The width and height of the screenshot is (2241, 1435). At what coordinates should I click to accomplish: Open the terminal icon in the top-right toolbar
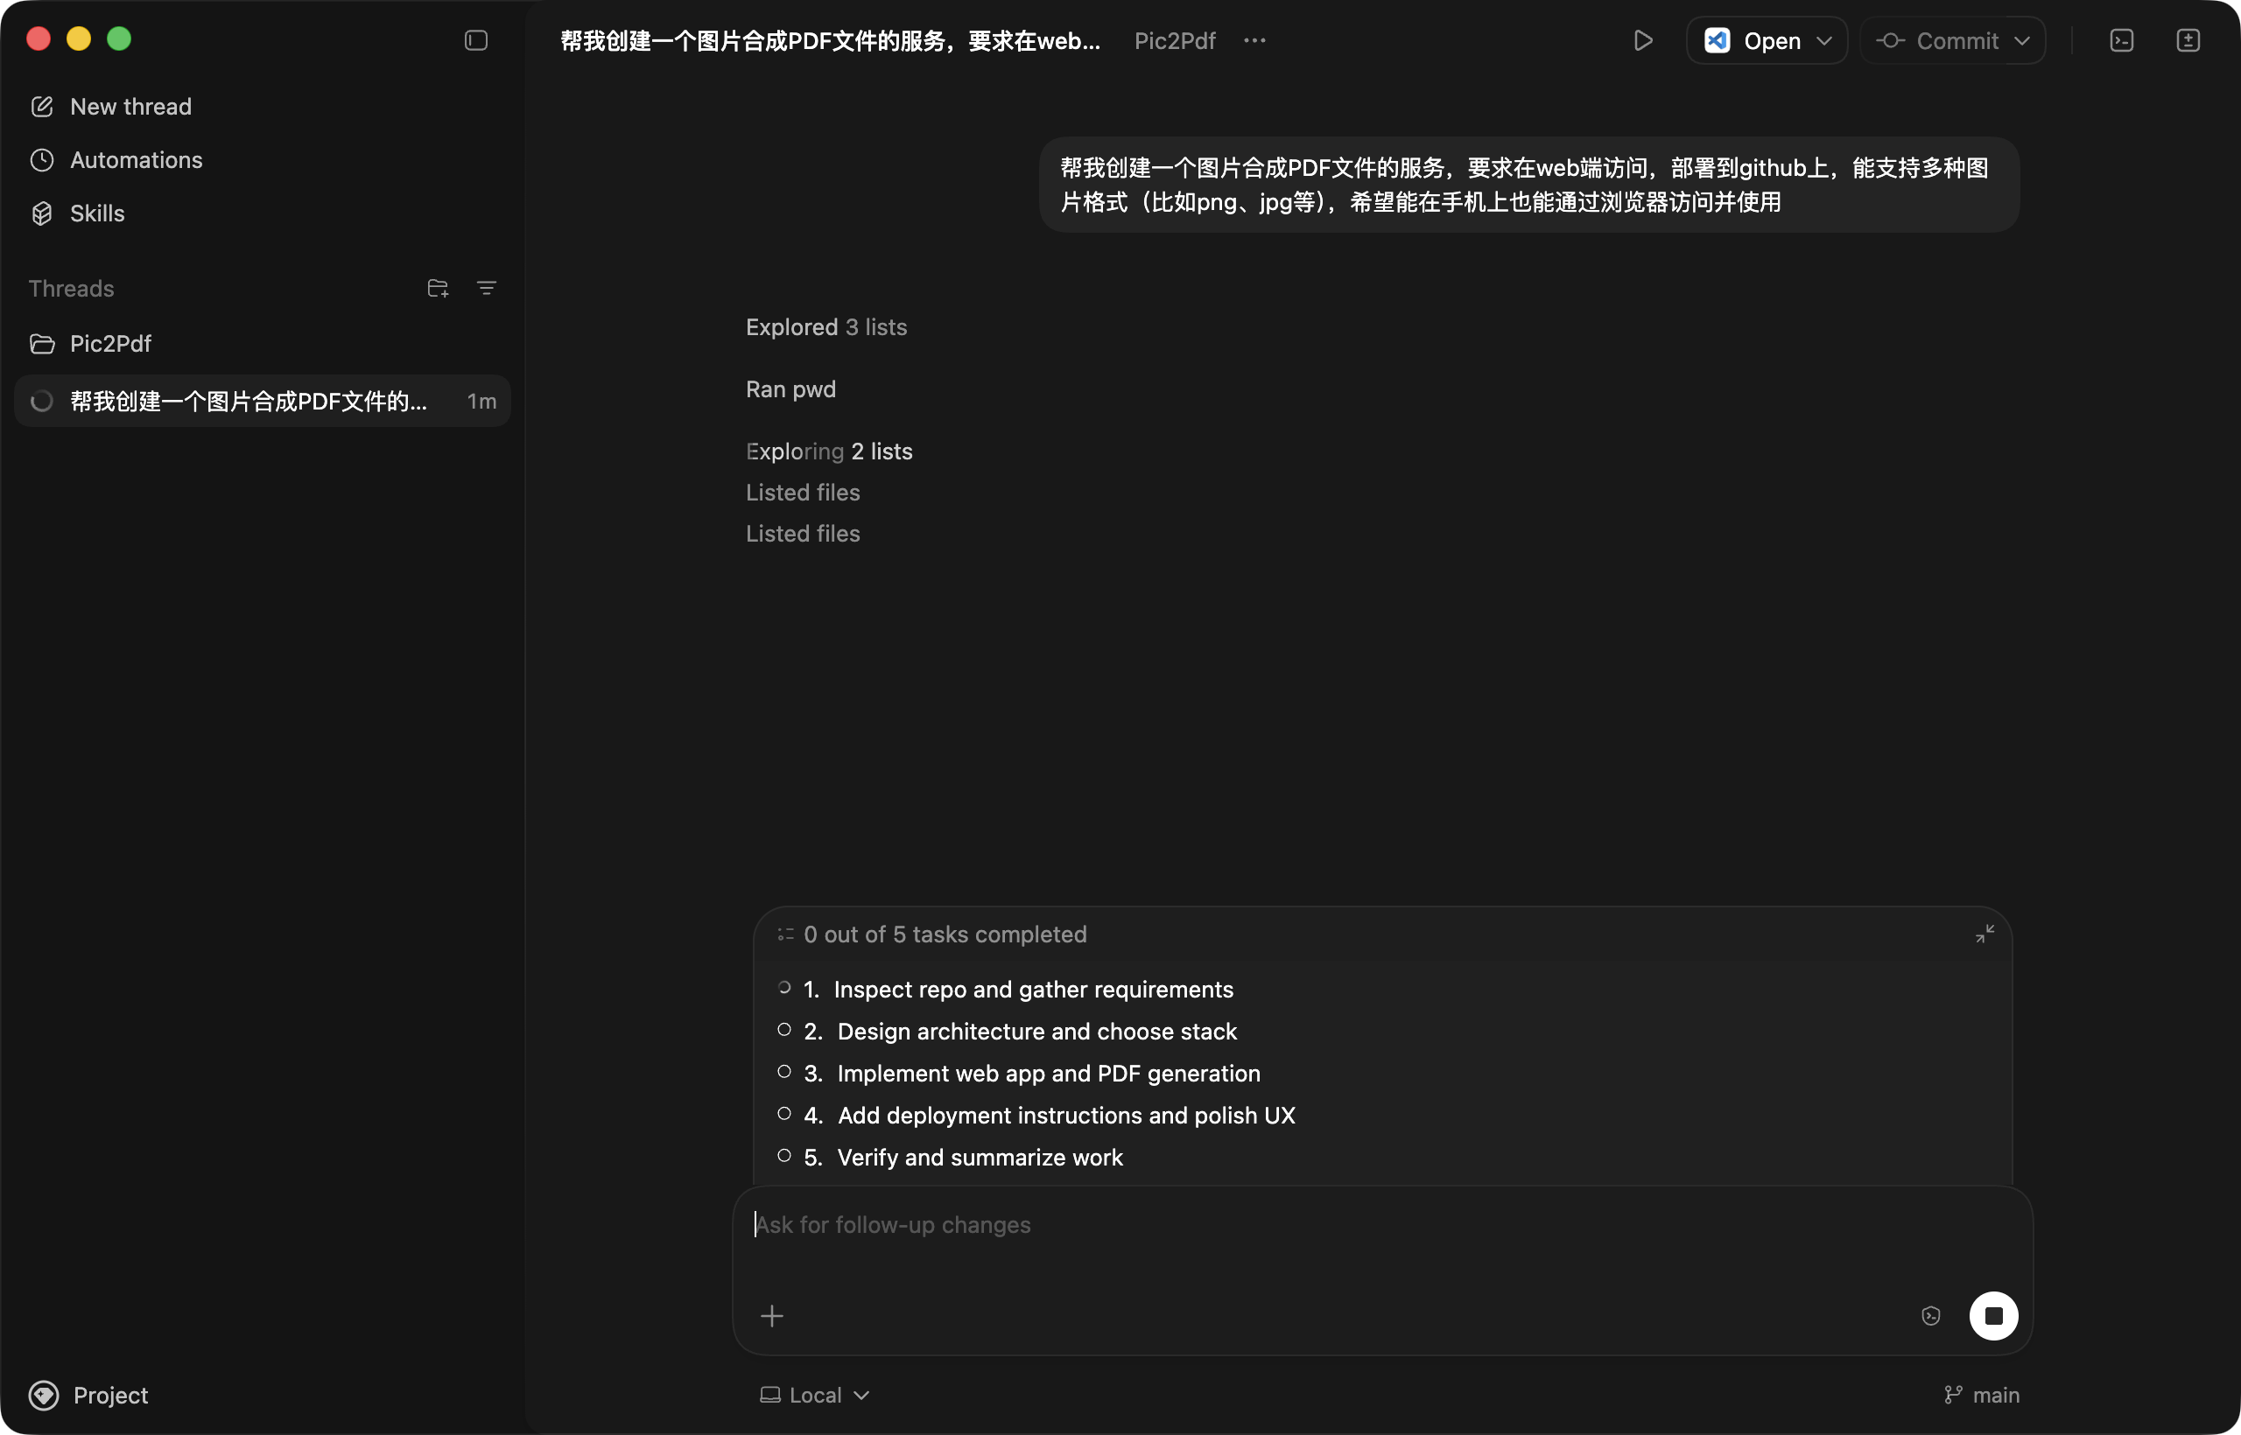point(2122,40)
